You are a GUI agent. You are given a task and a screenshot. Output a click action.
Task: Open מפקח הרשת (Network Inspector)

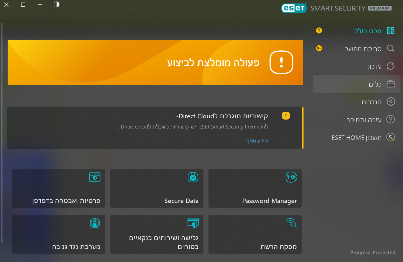coord(255,234)
